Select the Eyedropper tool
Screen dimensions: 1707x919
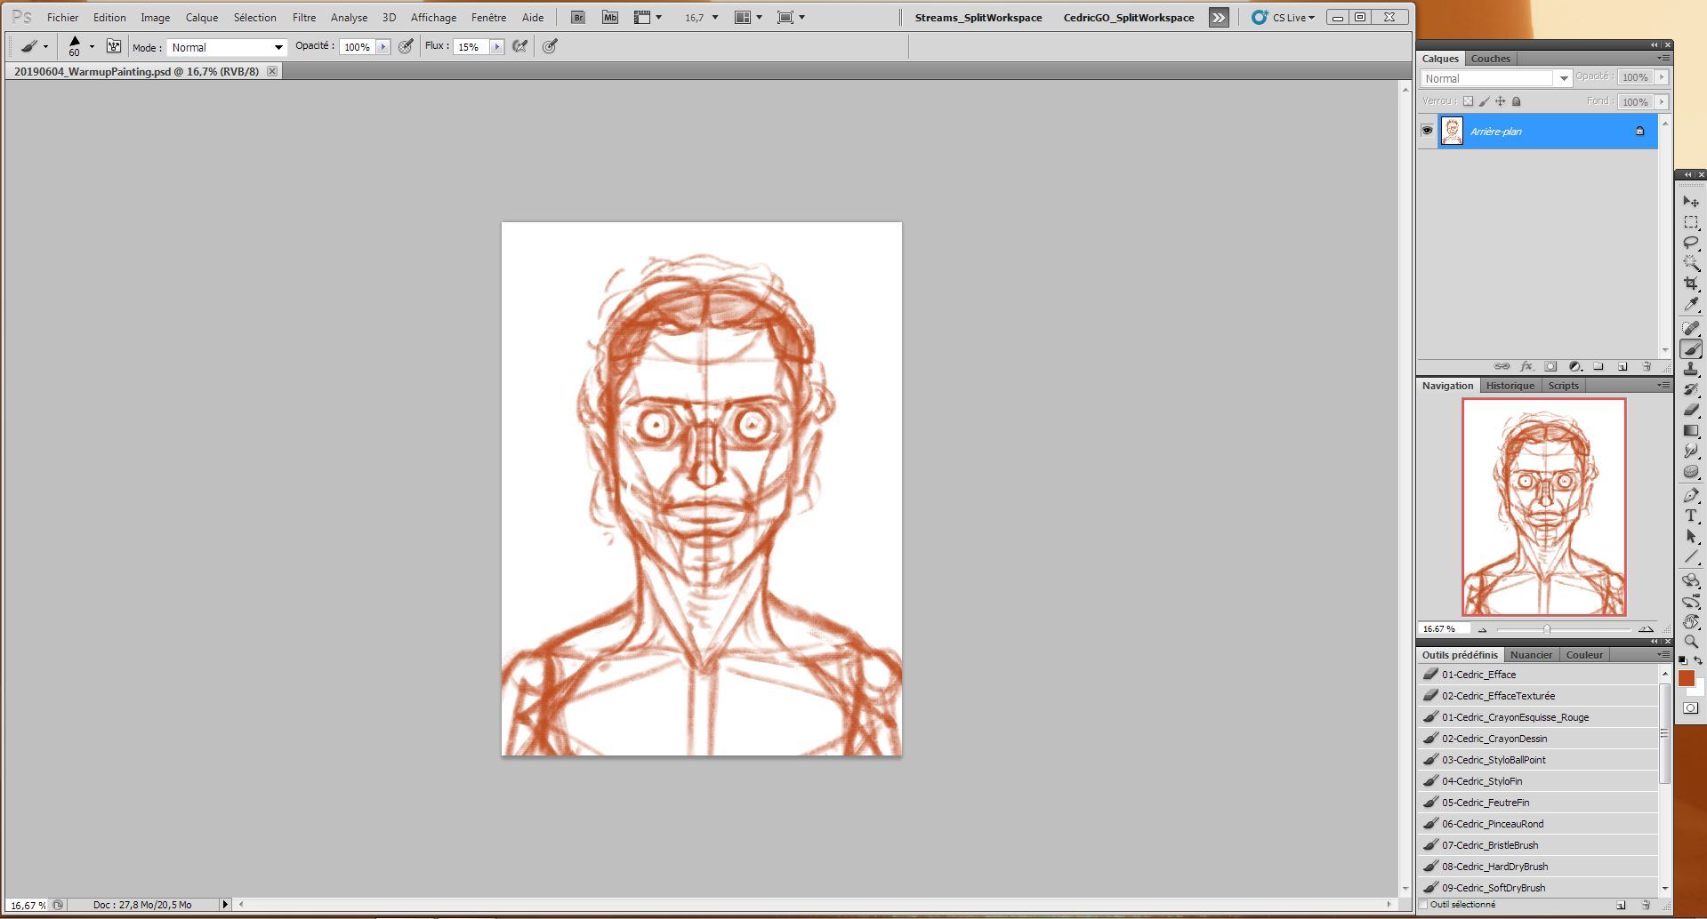tap(1691, 304)
